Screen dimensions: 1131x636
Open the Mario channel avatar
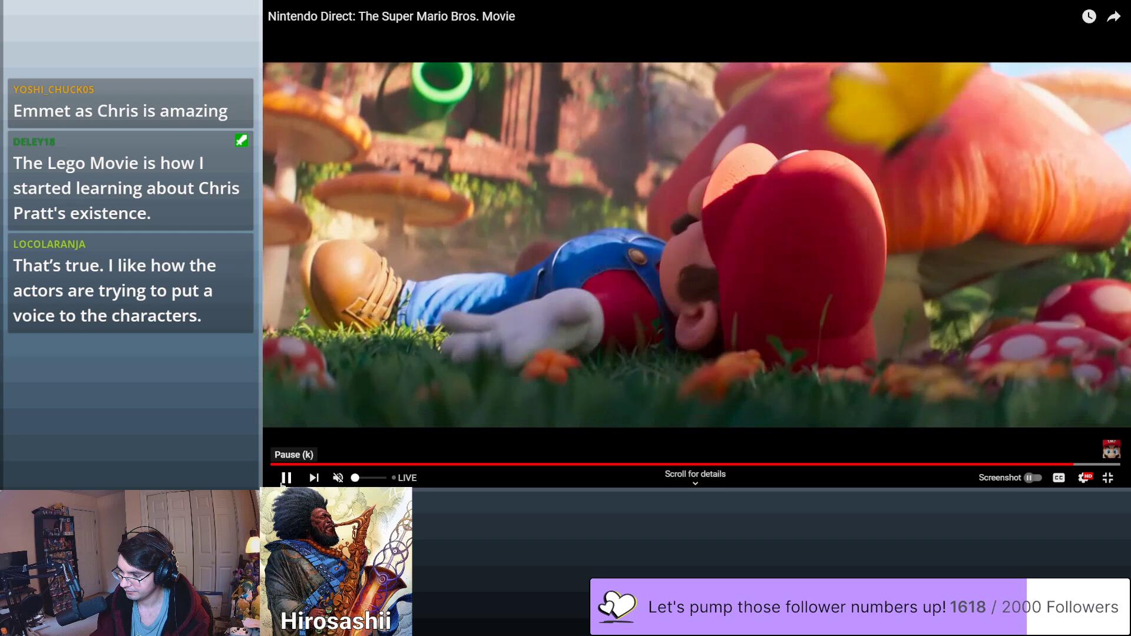[x=1111, y=450]
